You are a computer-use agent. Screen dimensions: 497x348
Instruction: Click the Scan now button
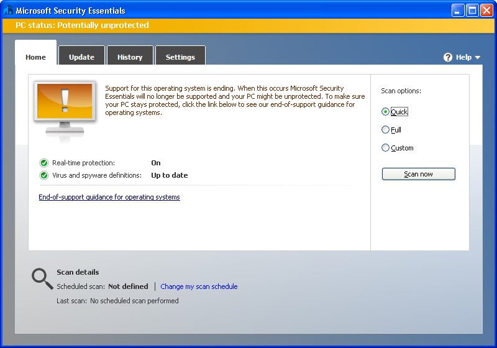pyautogui.click(x=418, y=174)
